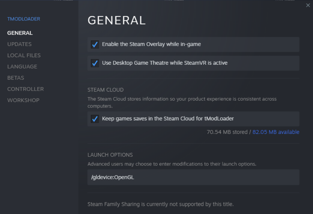
Task: Open the UPDATES settings tab
Action: pyautogui.click(x=19, y=44)
